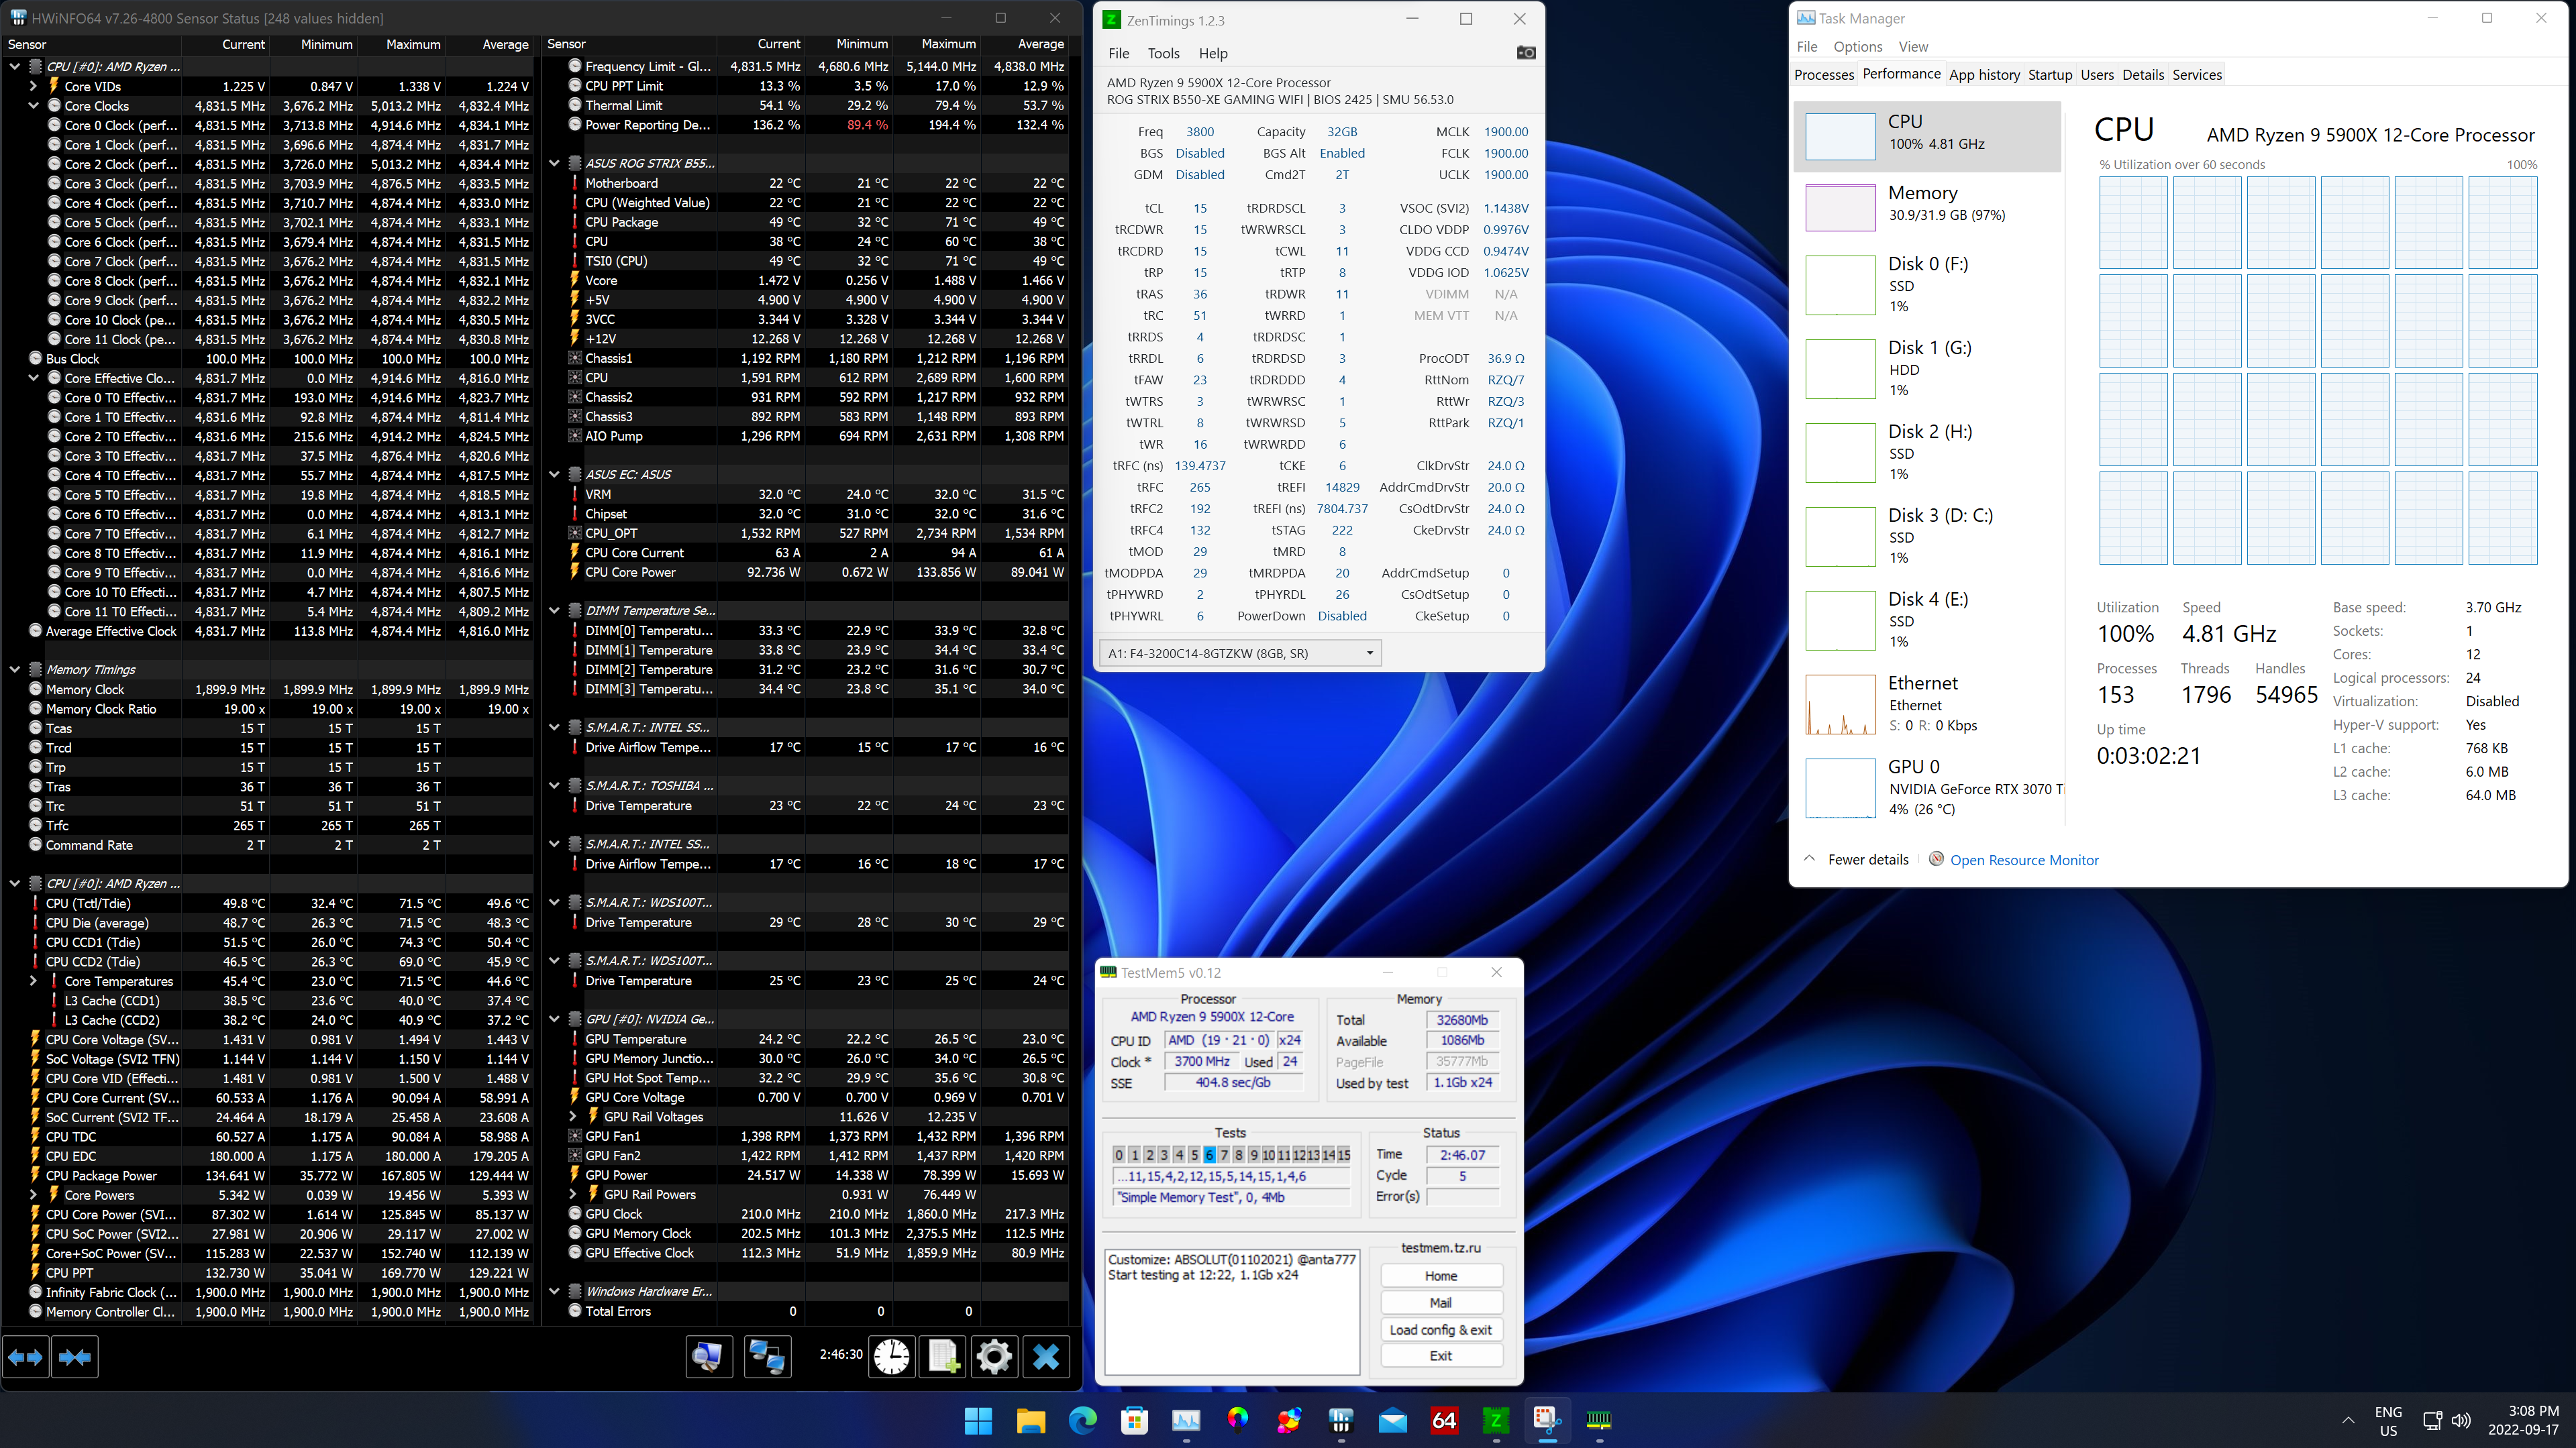Open Resource Monitor link
Image resolution: width=2576 pixels, height=1448 pixels.
click(x=2024, y=859)
